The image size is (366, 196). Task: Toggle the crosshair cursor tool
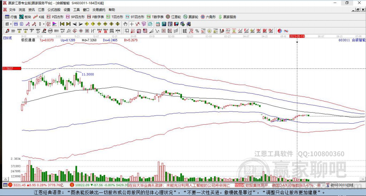pos(132,24)
